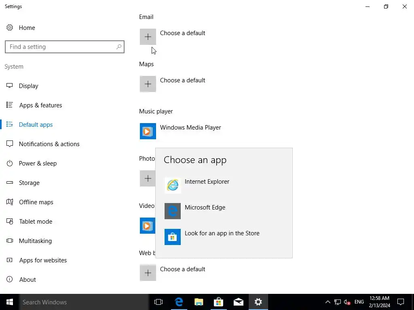
Task: Click the Storage drive icon
Action: point(10,182)
